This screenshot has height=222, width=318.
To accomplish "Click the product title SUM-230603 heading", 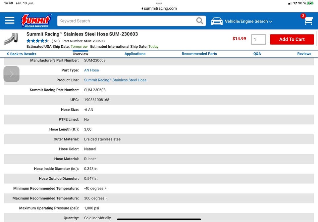I will (x=82, y=34).
